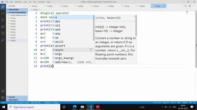Open the Terminal menu

coord(41,2)
